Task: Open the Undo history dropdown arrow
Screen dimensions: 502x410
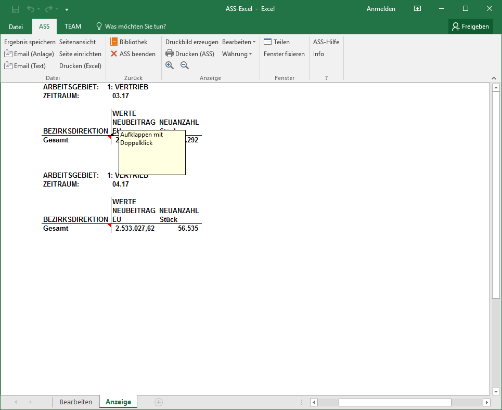Action: click(38, 9)
